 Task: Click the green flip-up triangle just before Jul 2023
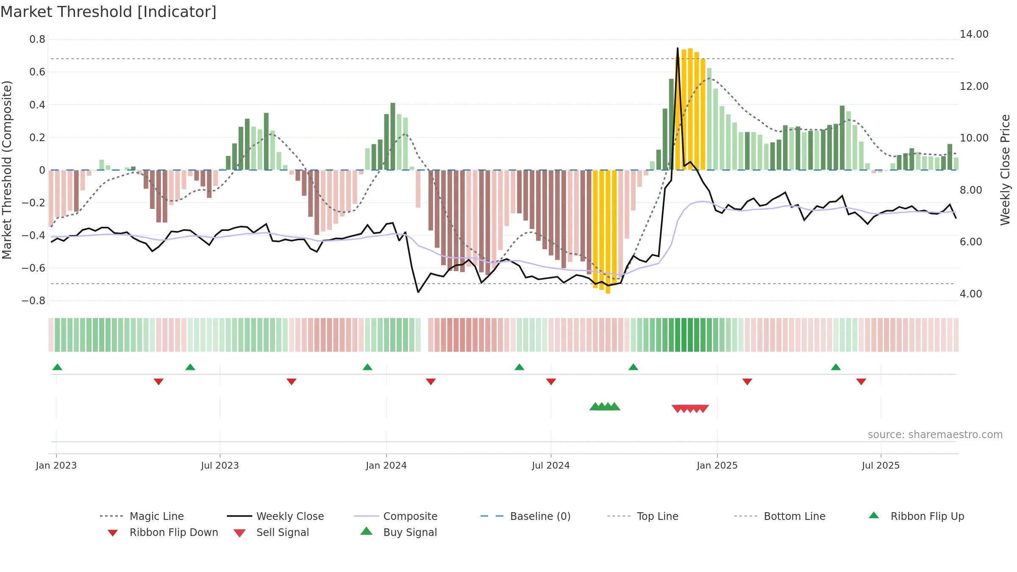click(190, 367)
